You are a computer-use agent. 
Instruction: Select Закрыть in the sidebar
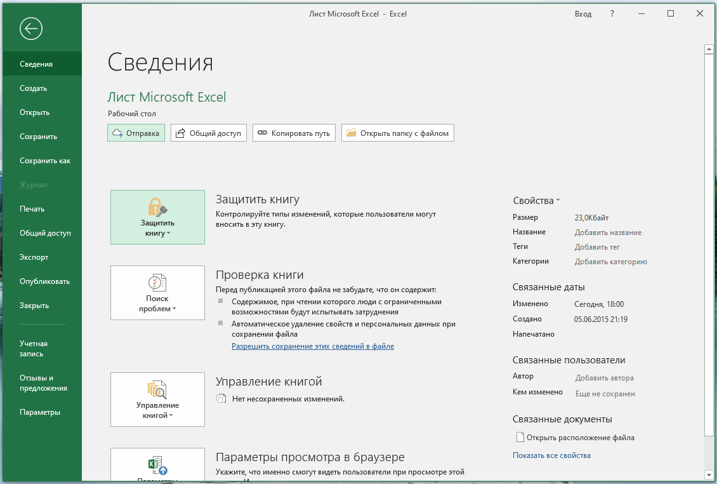click(42, 306)
